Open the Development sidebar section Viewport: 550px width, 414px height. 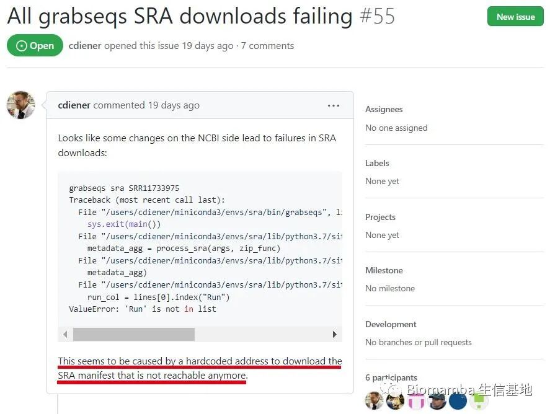click(391, 325)
